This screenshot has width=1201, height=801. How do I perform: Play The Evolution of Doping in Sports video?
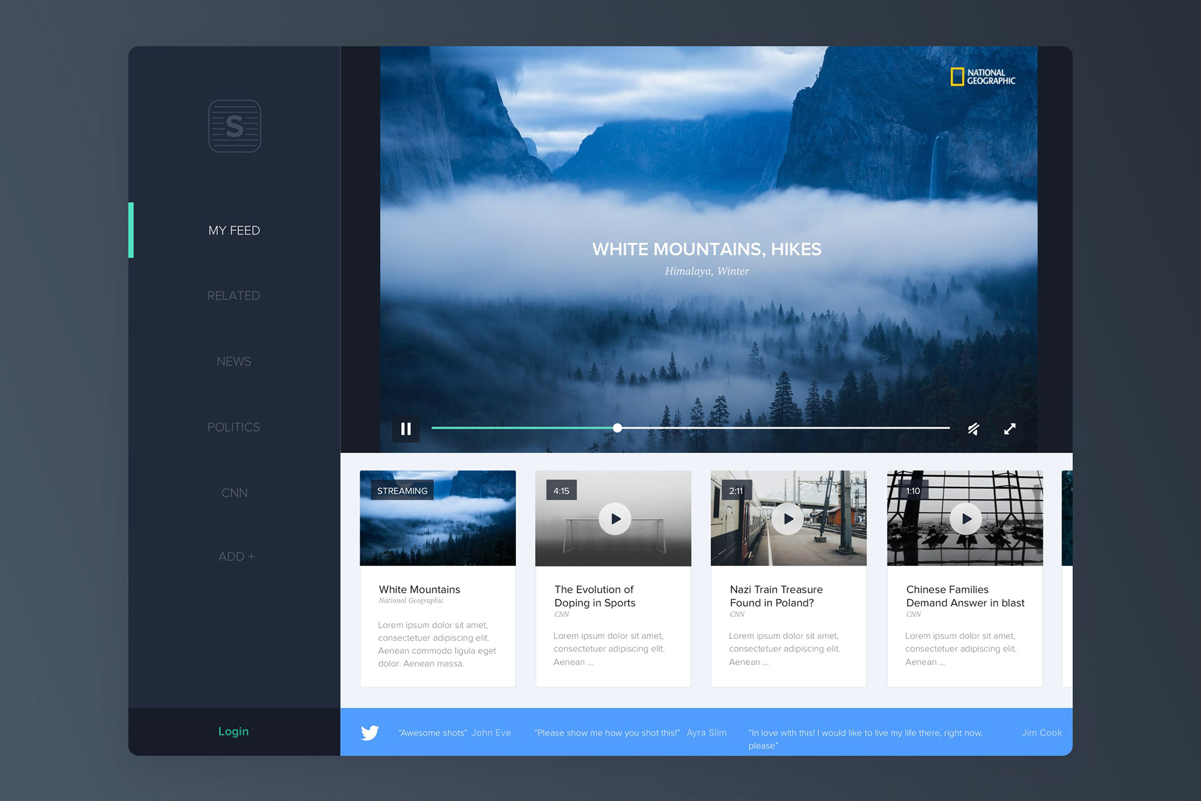point(615,519)
